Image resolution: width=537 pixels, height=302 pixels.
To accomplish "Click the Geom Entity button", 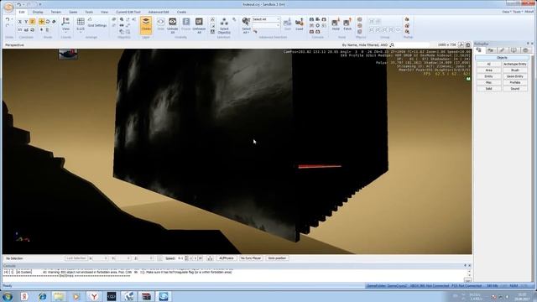I will tap(514, 76).
